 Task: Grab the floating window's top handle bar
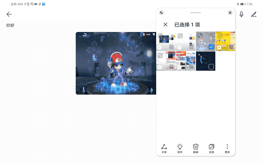(x=196, y=13)
